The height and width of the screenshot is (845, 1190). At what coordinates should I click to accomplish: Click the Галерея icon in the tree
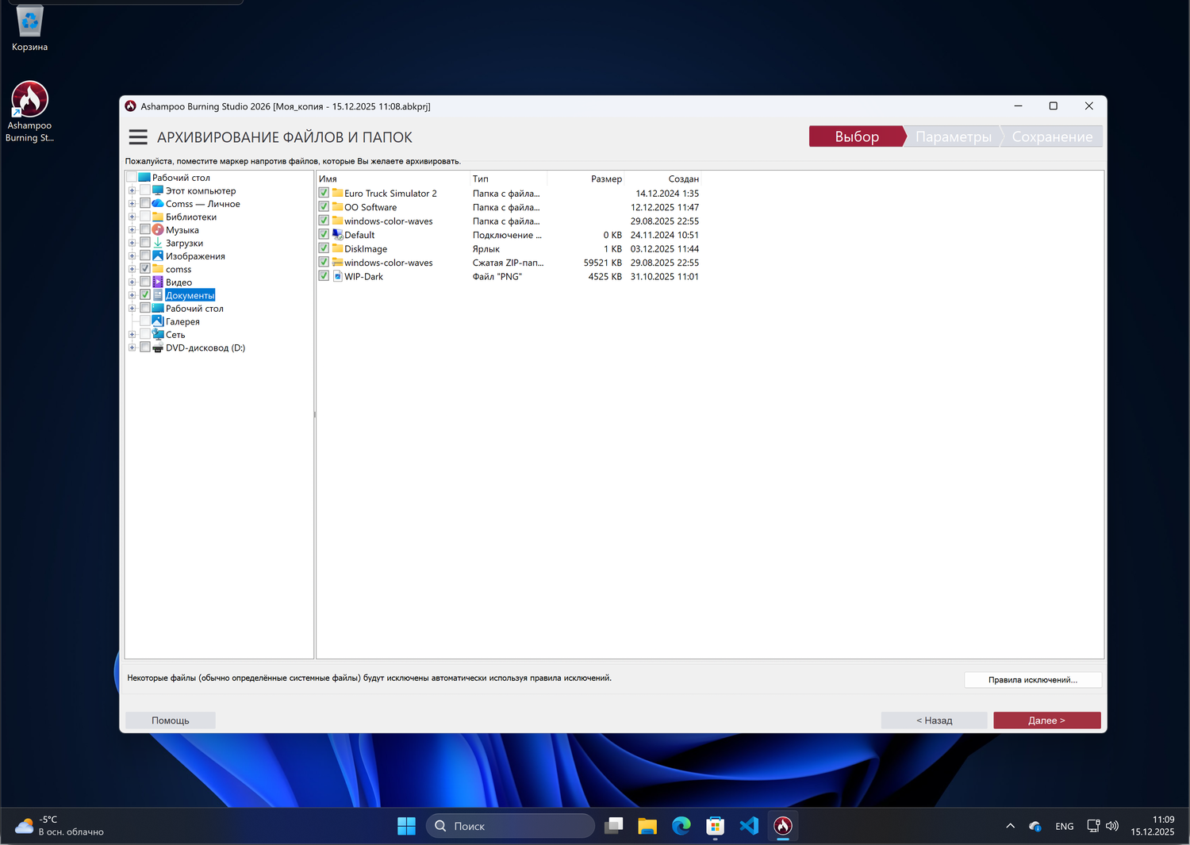point(158,321)
